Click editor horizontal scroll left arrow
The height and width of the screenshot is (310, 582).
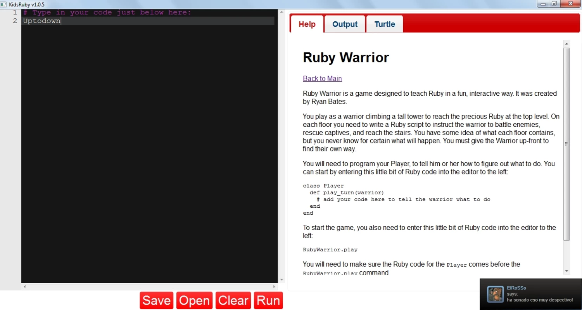(25, 287)
